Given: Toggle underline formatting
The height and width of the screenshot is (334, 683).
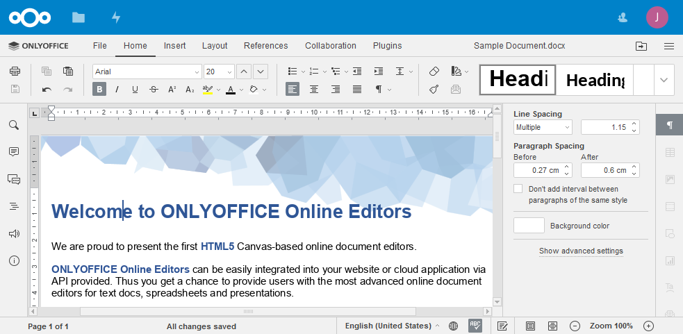Looking at the screenshot, I should point(135,90).
